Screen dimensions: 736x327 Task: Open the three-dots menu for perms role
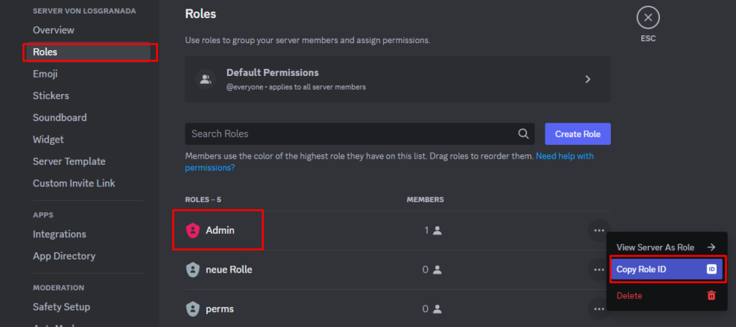click(x=599, y=309)
